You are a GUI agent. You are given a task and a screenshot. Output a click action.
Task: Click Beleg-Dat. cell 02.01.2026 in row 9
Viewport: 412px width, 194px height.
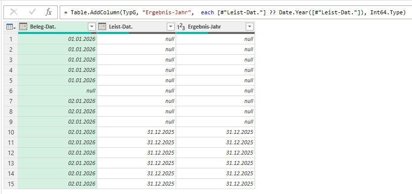[x=58, y=122]
